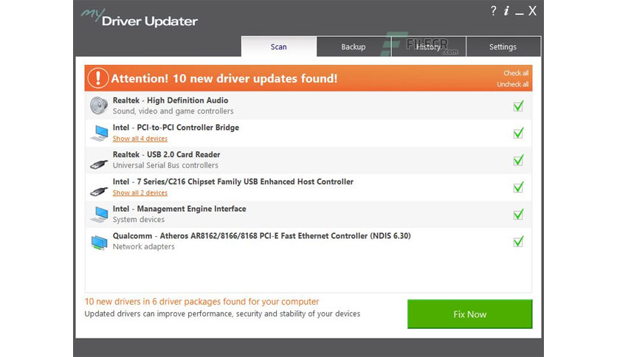The height and width of the screenshot is (357, 617).
Task: Open the info (i) icon
Action: 506,11
